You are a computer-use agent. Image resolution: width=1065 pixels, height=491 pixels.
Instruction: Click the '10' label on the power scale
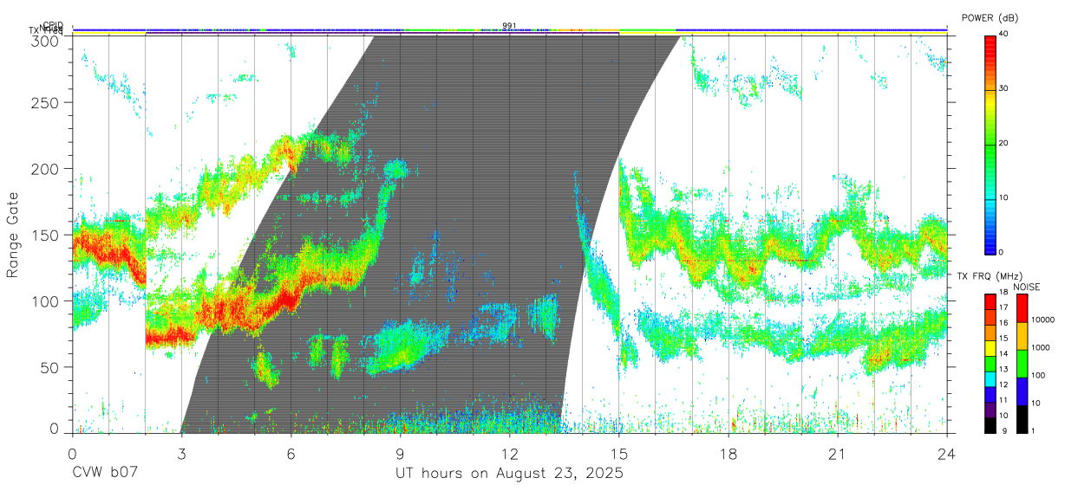[1003, 197]
